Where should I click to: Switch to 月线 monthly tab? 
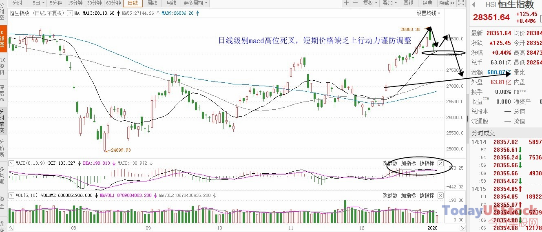click(171, 3)
